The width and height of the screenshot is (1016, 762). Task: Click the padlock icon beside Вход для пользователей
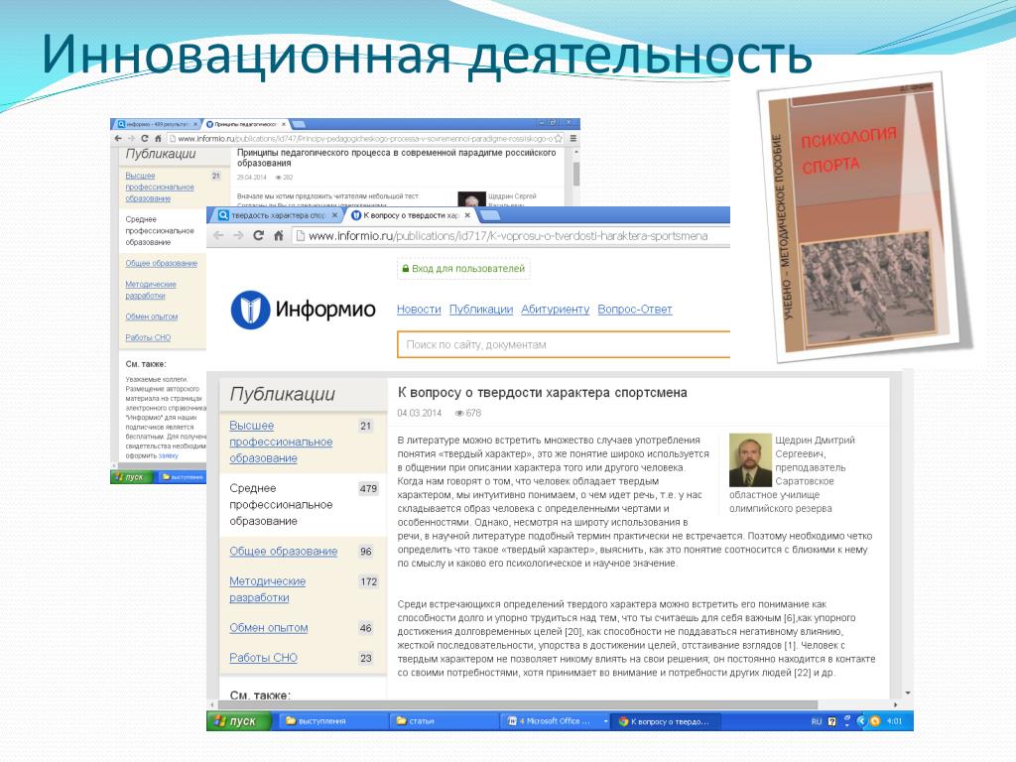pyautogui.click(x=406, y=269)
